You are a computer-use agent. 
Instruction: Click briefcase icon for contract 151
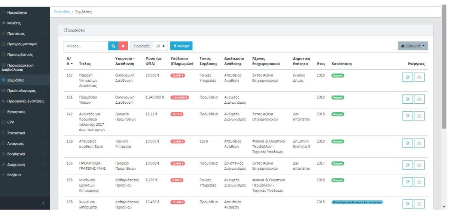point(419,99)
